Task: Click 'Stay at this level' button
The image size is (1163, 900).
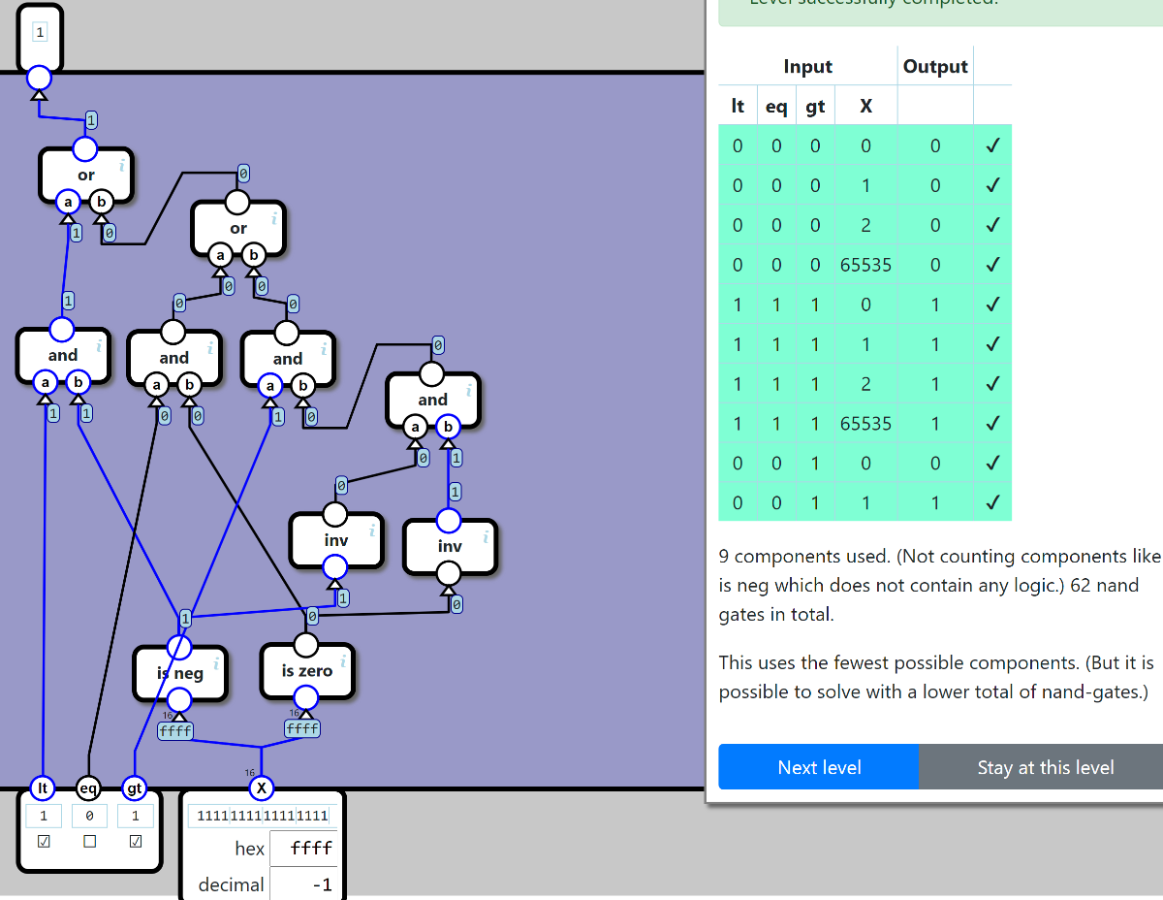Action: coord(1045,767)
